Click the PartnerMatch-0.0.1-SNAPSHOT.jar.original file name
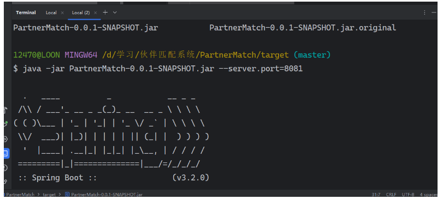 (x=303, y=28)
